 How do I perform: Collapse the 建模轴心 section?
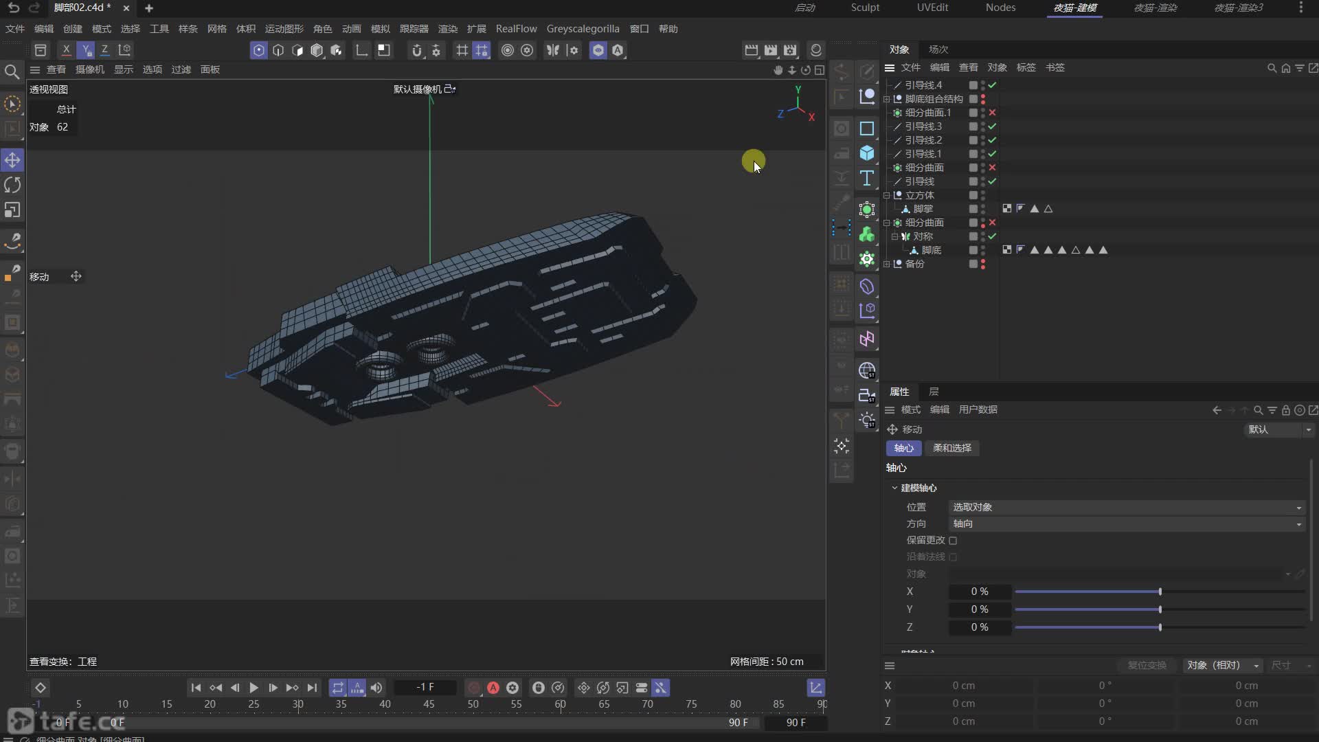coord(894,488)
